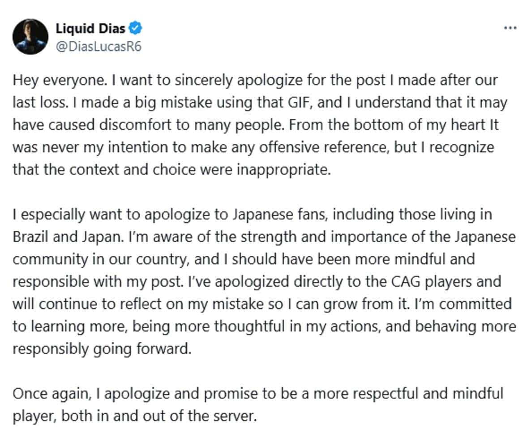Open the @DiasLucasR6 handle link
The height and width of the screenshot is (430, 531).
pos(98,46)
